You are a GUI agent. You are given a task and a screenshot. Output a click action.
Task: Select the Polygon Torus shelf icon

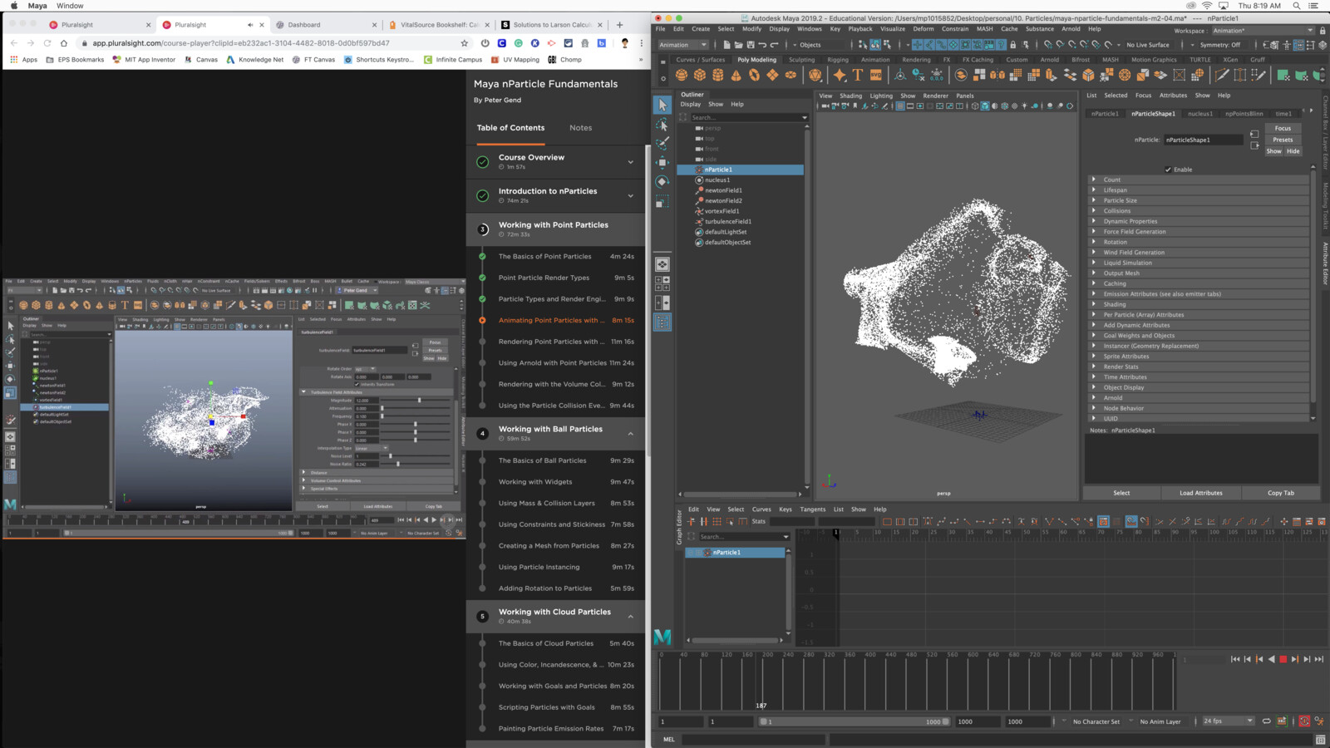point(753,75)
